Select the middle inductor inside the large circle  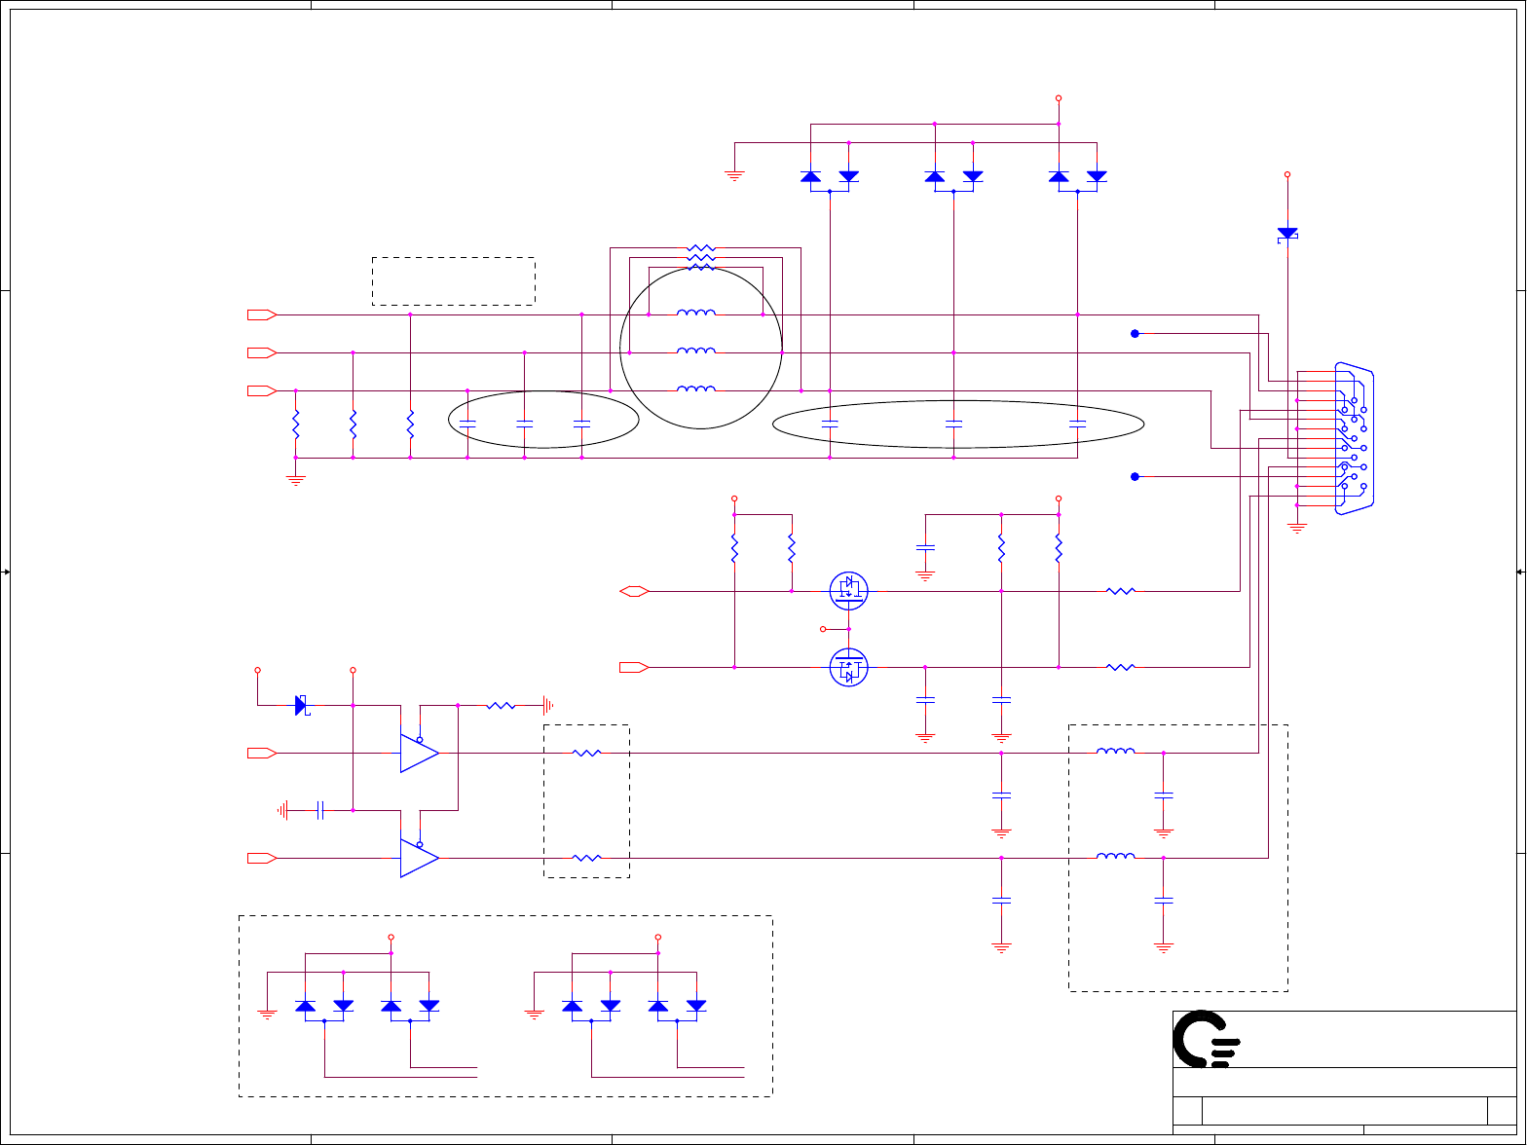pos(696,351)
